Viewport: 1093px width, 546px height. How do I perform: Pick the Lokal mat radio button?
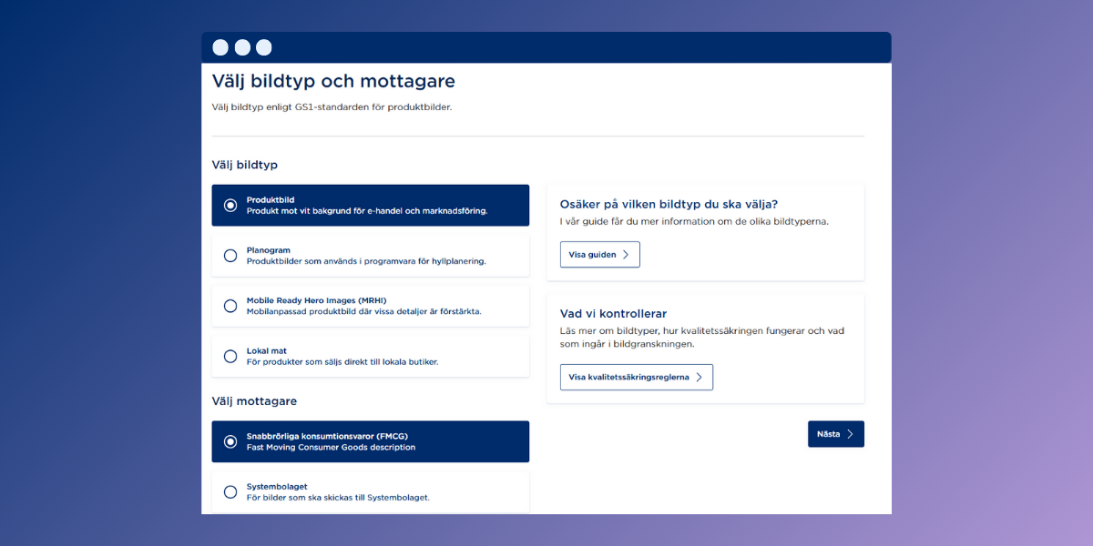[x=230, y=356]
